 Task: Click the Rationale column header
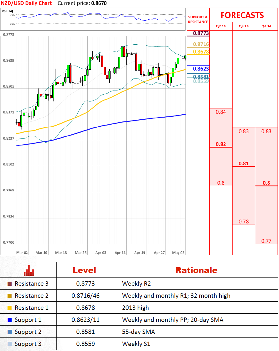tap(196, 270)
